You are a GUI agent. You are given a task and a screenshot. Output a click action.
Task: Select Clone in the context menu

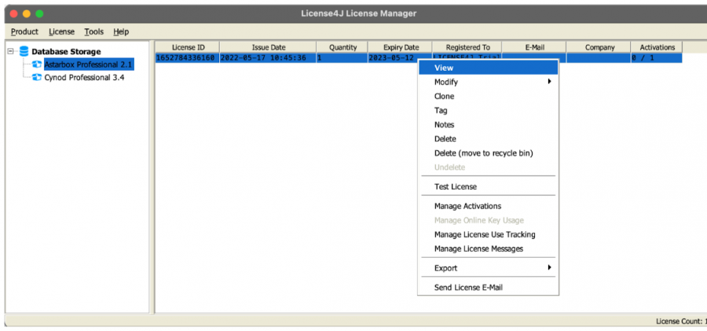(444, 96)
